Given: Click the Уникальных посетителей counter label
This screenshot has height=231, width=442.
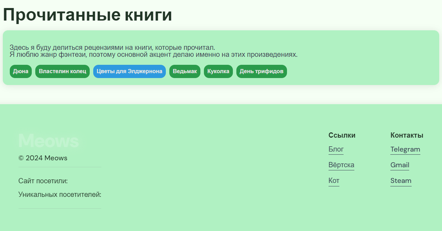Looking at the screenshot, I should 60,194.
